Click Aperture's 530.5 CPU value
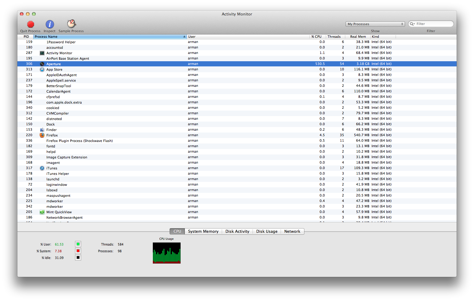The height and width of the screenshot is (301, 474). [320, 64]
